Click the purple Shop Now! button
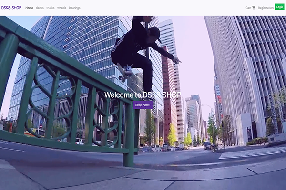This screenshot has height=190, width=286. pyautogui.click(x=143, y=104)
